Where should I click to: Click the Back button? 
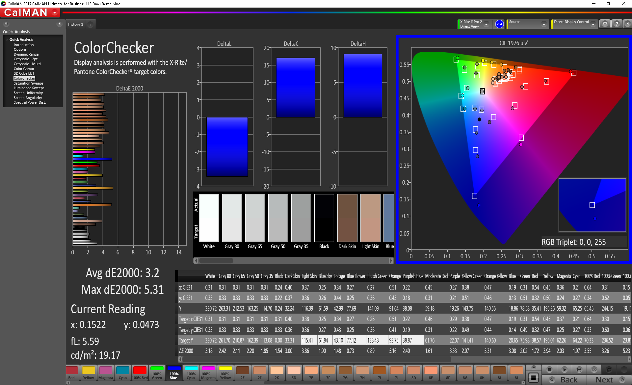565,380
